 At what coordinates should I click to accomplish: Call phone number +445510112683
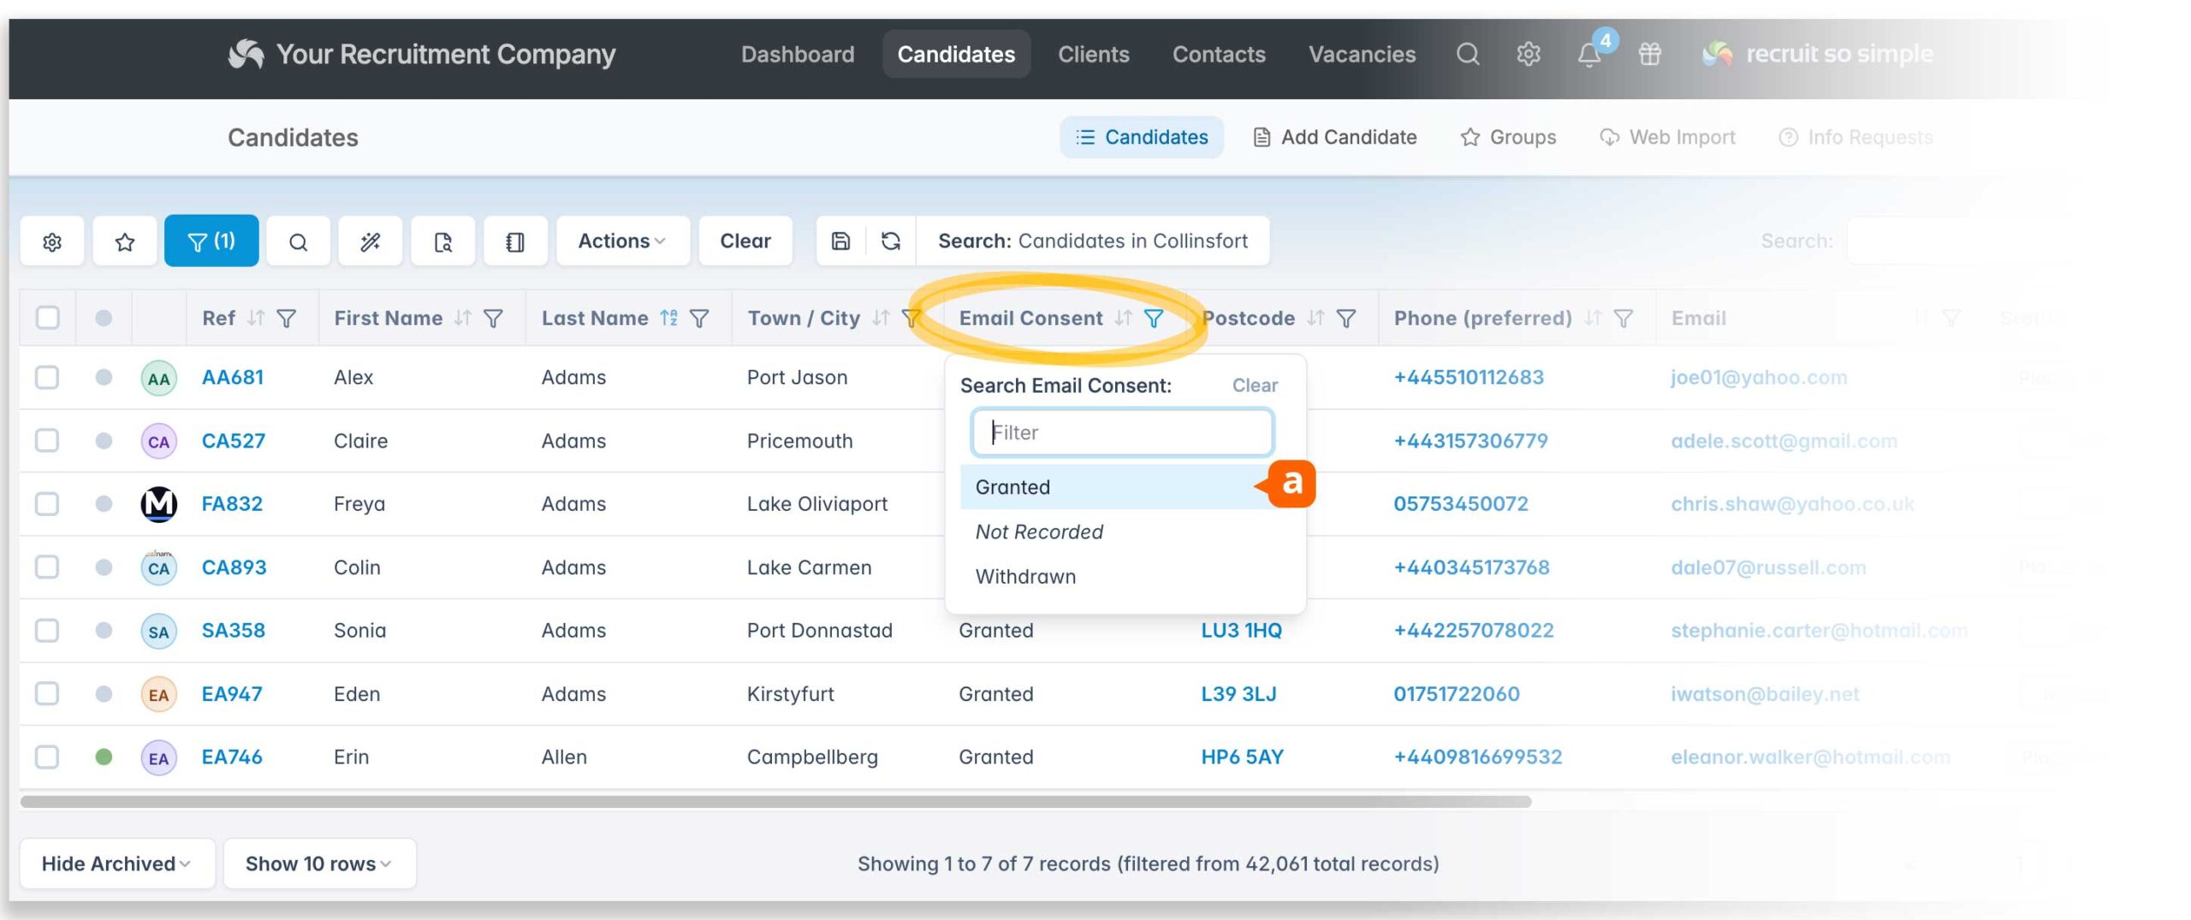(x=1469, y=377)
